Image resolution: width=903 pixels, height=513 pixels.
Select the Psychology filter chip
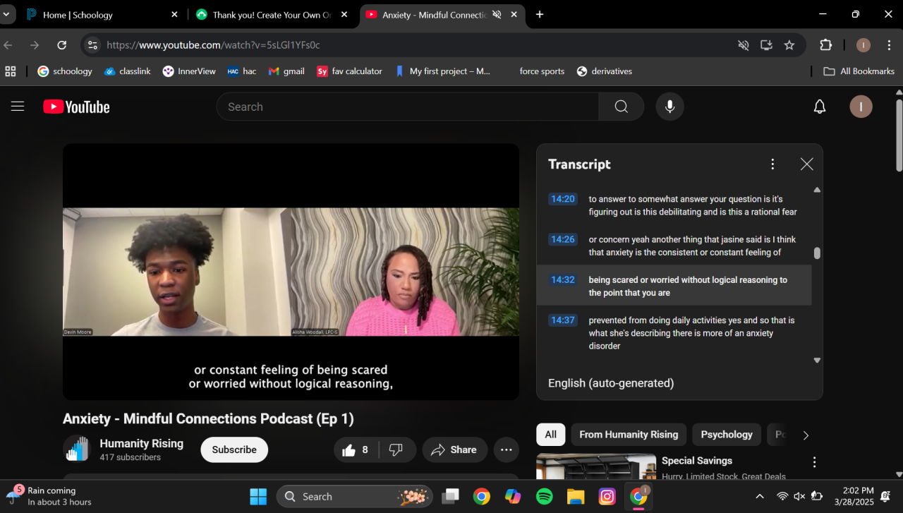click(x=727, y=435)
